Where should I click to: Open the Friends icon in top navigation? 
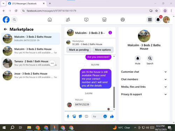pyautogui.click(x=68, y=20)
